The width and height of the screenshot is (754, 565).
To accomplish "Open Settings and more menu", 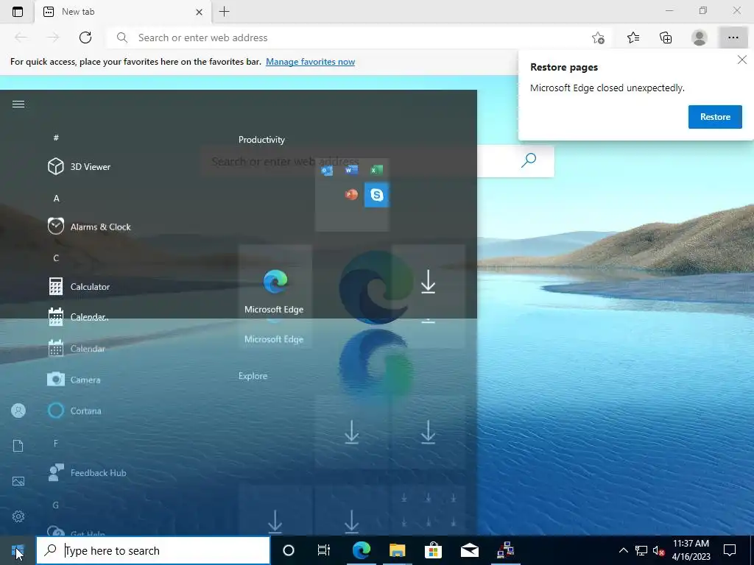I will tap(733, 38).
